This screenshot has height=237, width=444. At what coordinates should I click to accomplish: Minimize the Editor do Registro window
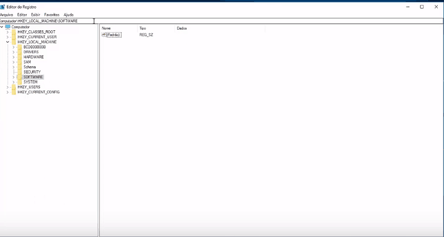pos(408,7)
